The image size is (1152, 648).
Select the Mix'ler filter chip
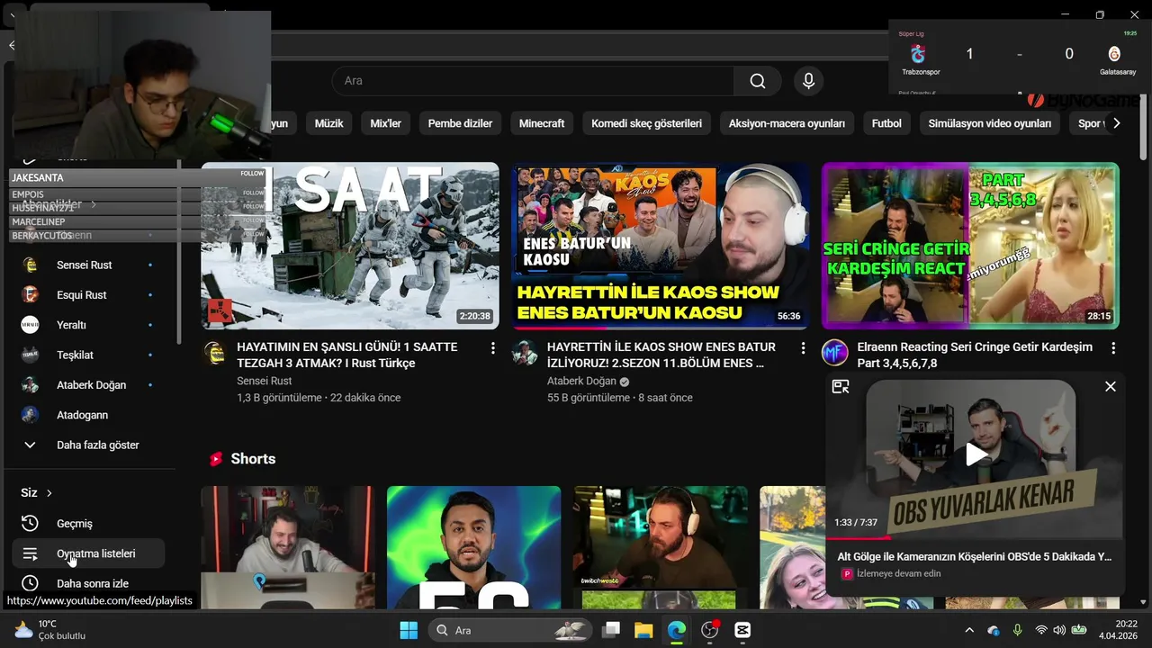point(385,123)
